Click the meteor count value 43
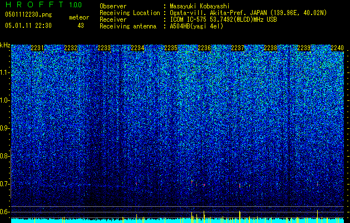 tap(81, 26)
